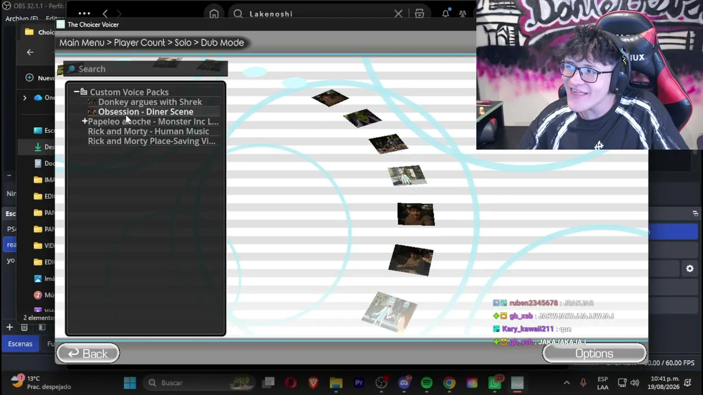703x395 pixels.
Task: Click the back chevron in the top bar
Action: 105,14
